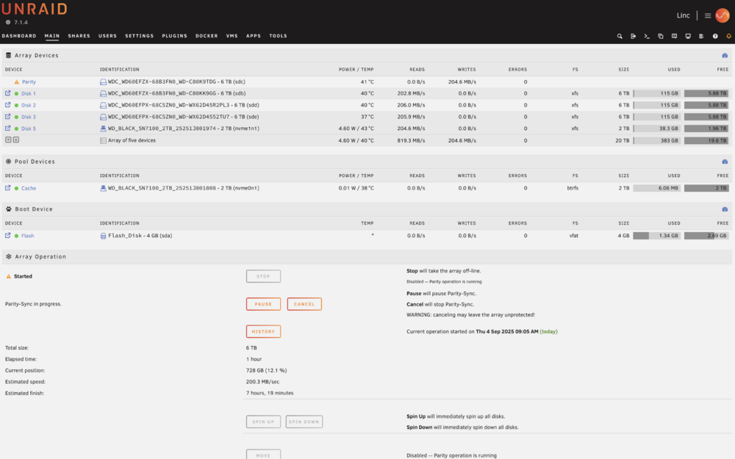Open the search icon in the top bar
This screenshot has width=735, height=459.
[620, 36]
